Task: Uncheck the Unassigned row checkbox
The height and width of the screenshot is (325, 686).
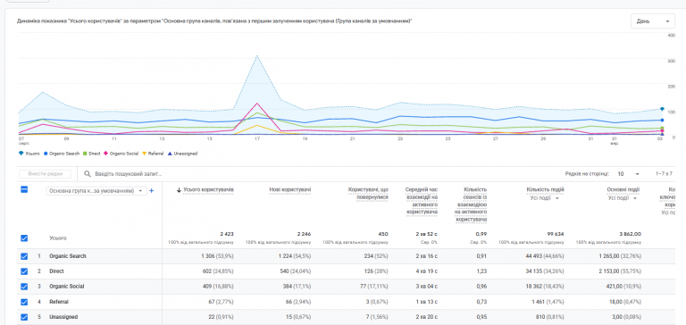Action: pos(24,317)
